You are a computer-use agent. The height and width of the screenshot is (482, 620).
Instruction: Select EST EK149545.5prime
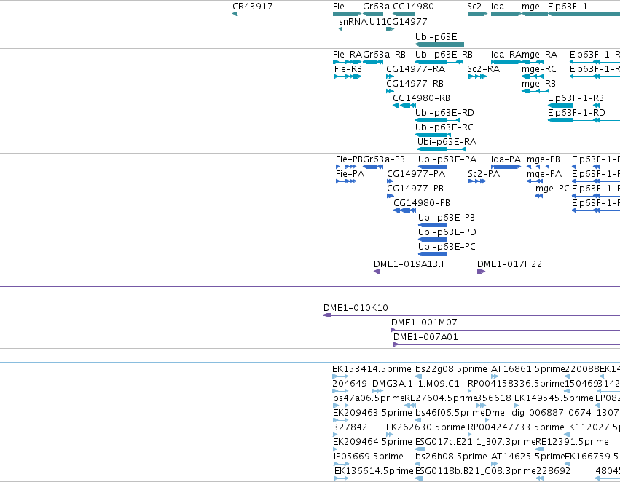[554, 398]
